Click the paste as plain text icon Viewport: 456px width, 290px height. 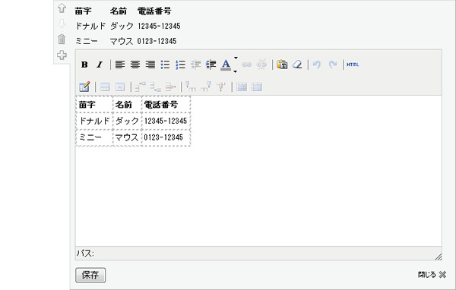pyautogui.click(x=282, y=65)
